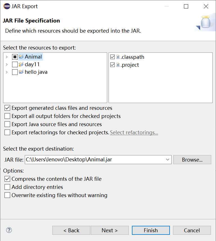Click the JAR jar image in header
The width and height of the screenshot is (216, 241).
206,23
